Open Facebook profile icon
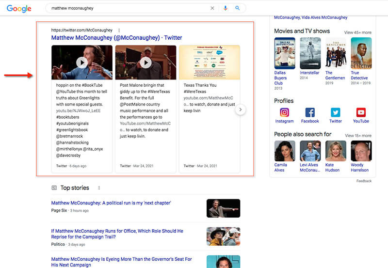This screenshot has height=268, width=388. (310, 112)
